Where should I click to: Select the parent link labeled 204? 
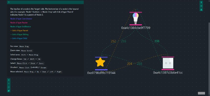(129, 64)
